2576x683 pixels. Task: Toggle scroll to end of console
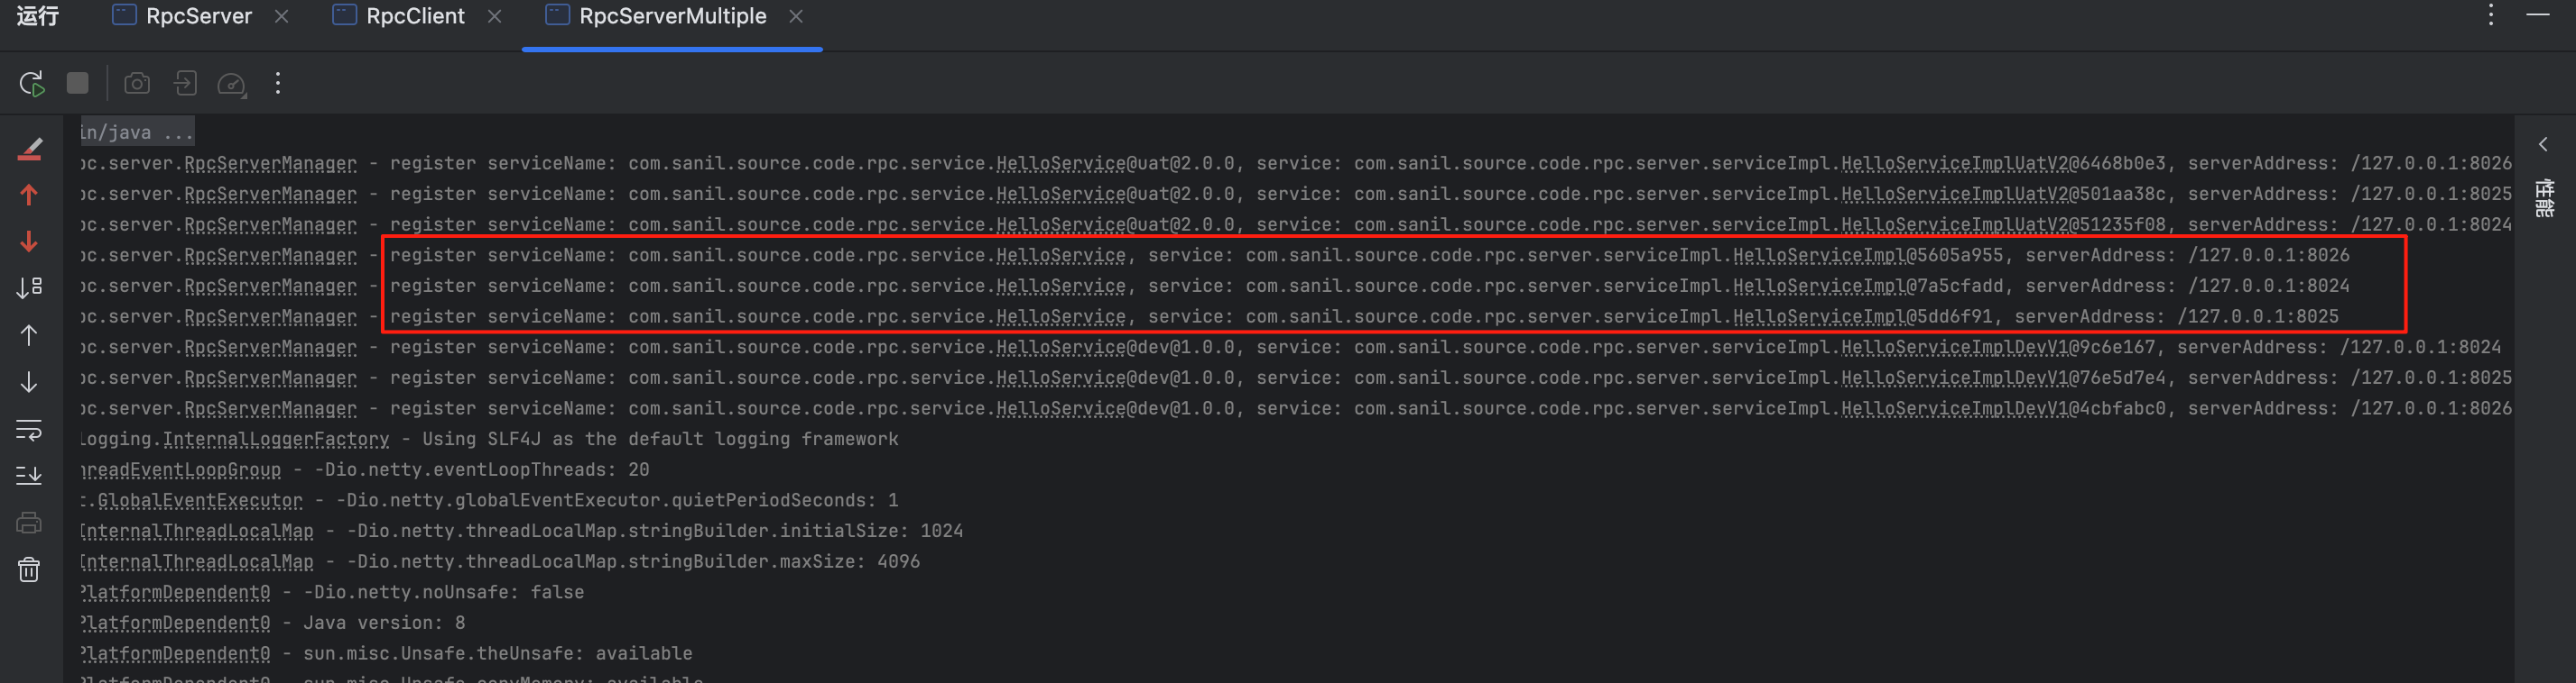(29, 477)
